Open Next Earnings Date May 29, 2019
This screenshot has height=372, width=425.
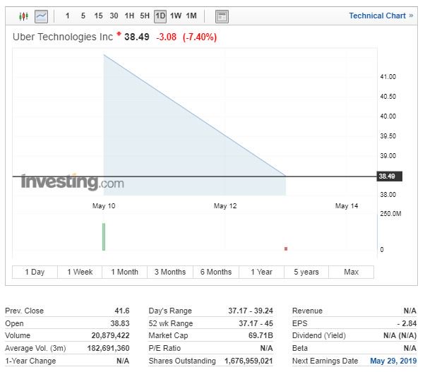(x=393, y=361)
